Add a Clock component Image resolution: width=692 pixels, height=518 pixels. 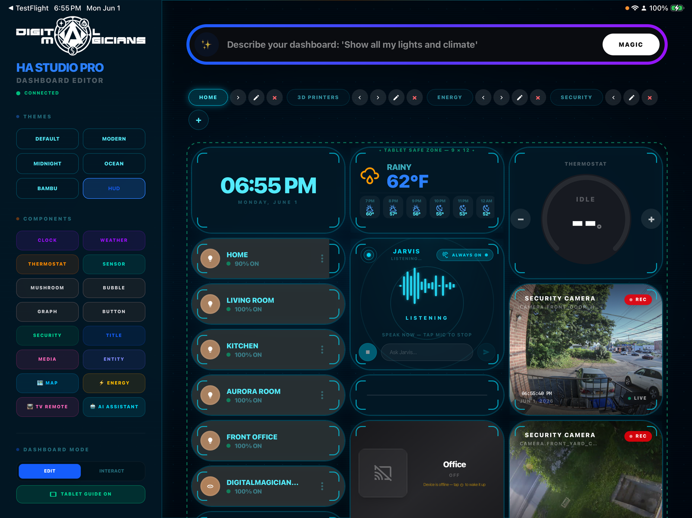click(x=48, y=240)
